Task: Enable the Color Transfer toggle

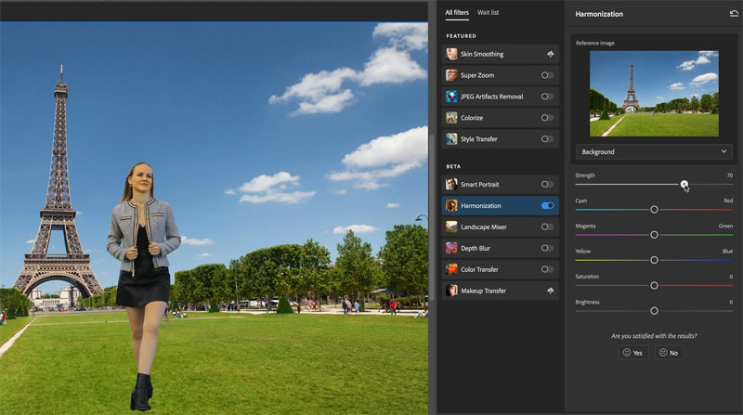Action: (x=547, y=269)
